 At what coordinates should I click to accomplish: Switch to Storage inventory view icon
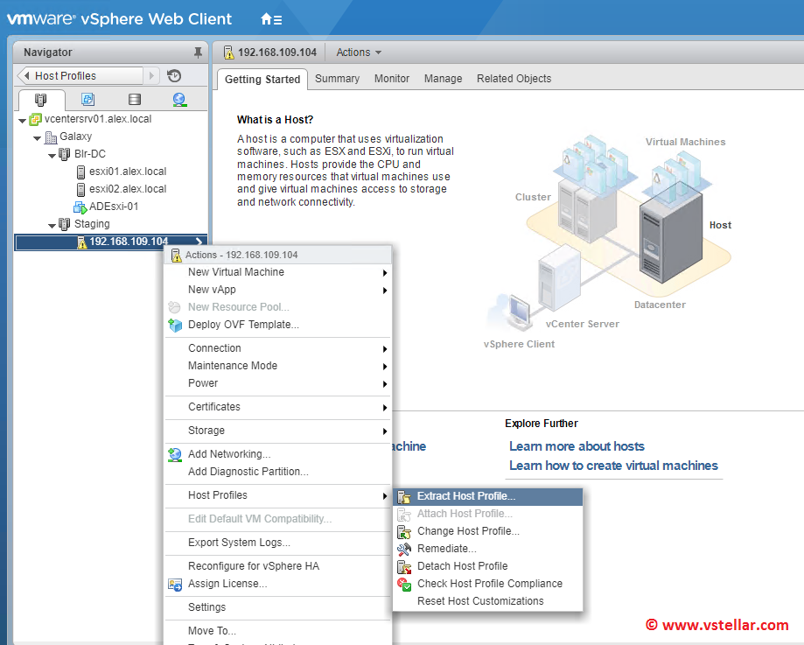[x=134, y=99]
